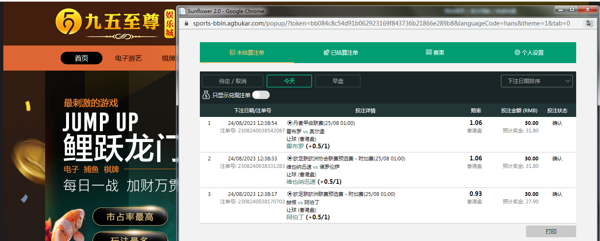The image size is (600, 241).
Task: Click the Sunflower popup URL address
Action: tap(381, 23)
